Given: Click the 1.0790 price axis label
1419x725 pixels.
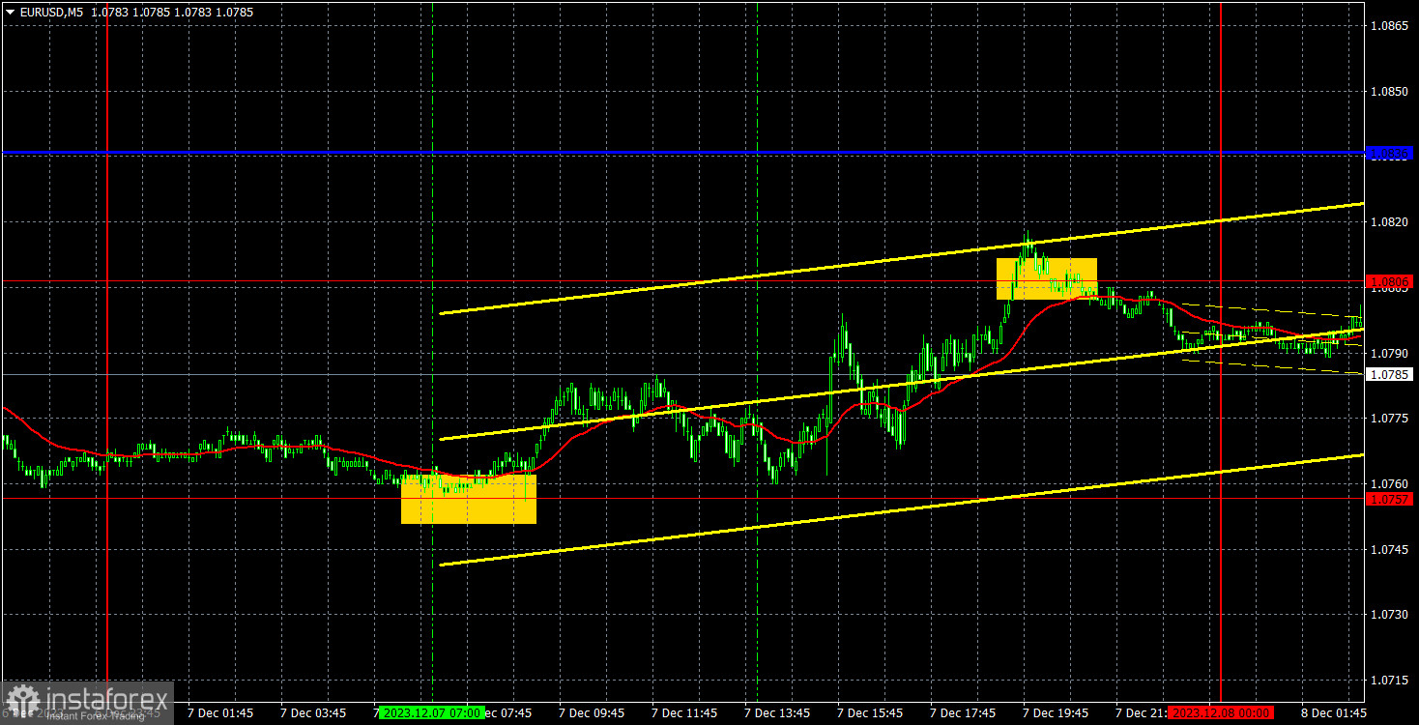Looking at the screenshot, I should (x=1388, y=353).
